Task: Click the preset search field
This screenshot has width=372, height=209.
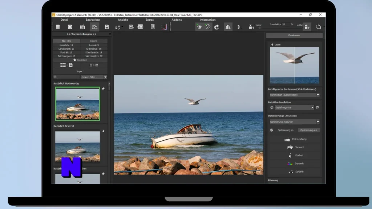Action: [x=66, y=77]
